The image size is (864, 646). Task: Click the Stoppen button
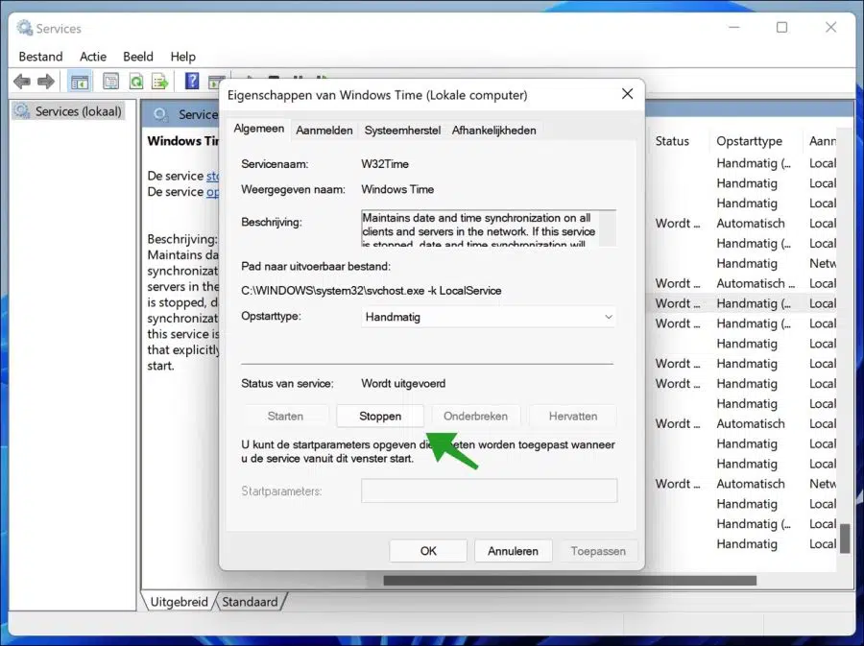(380, 416)
